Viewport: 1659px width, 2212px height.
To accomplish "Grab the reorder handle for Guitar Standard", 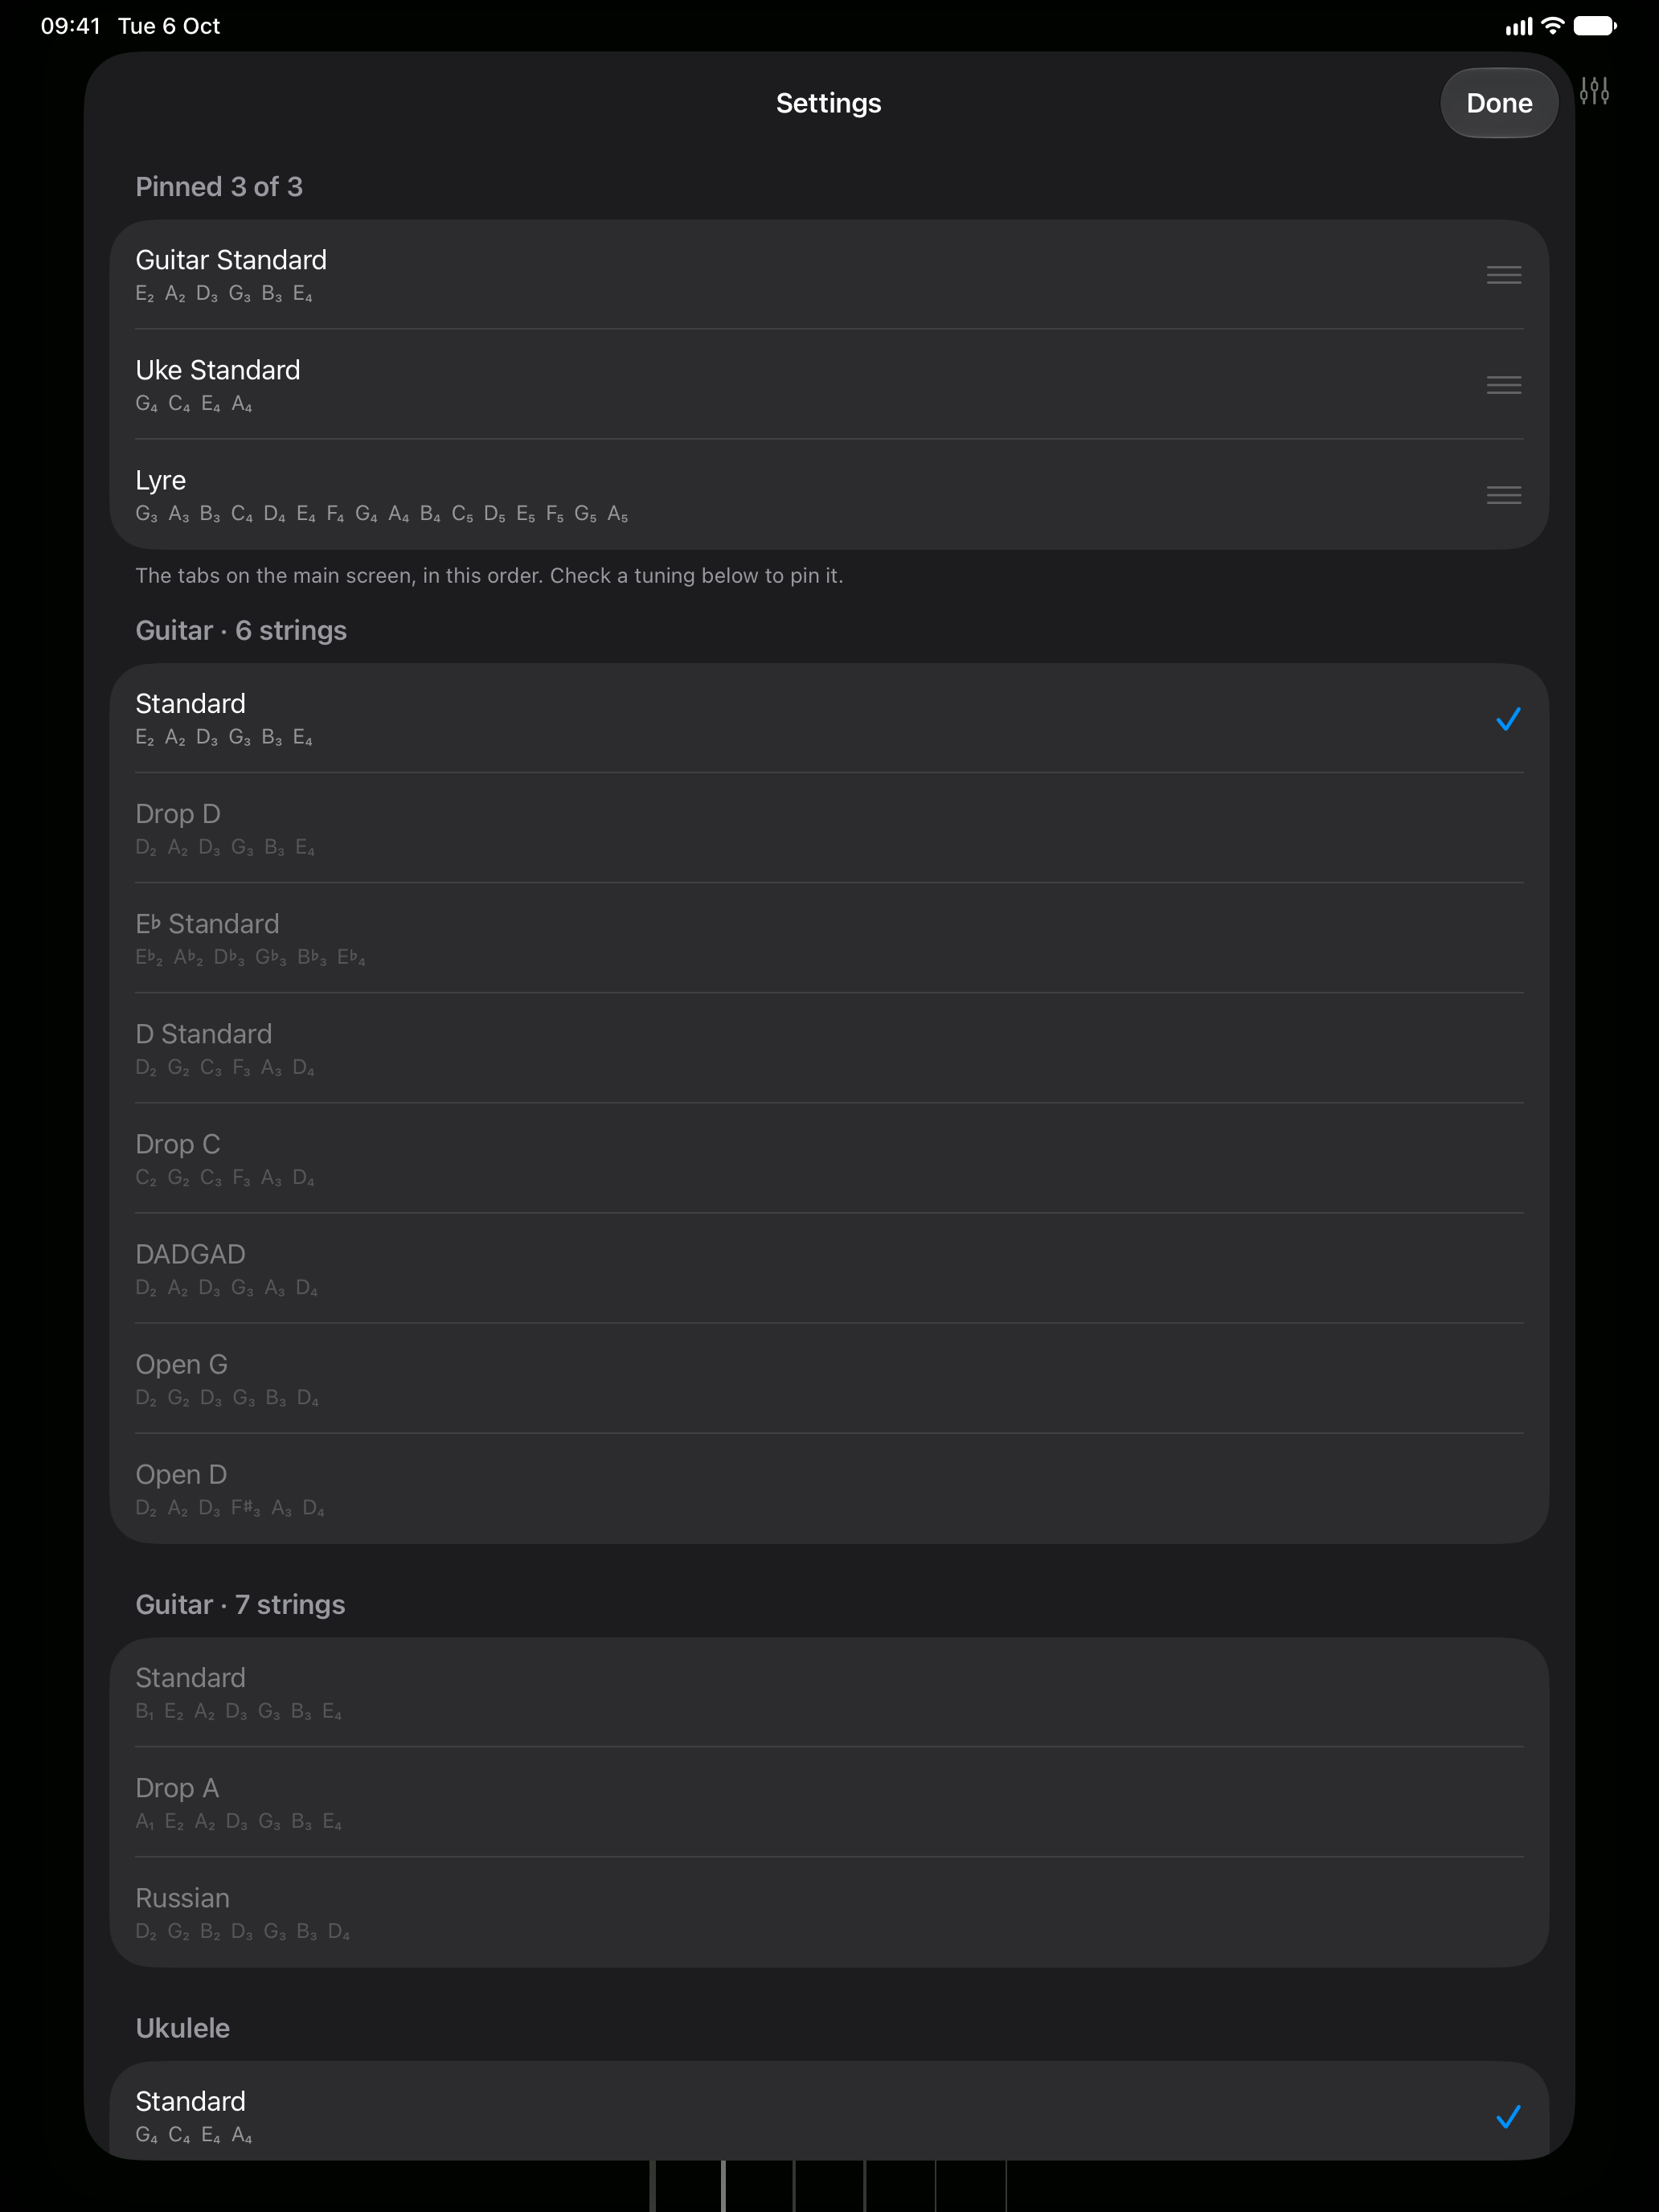I will click(x=1503, y=275).
